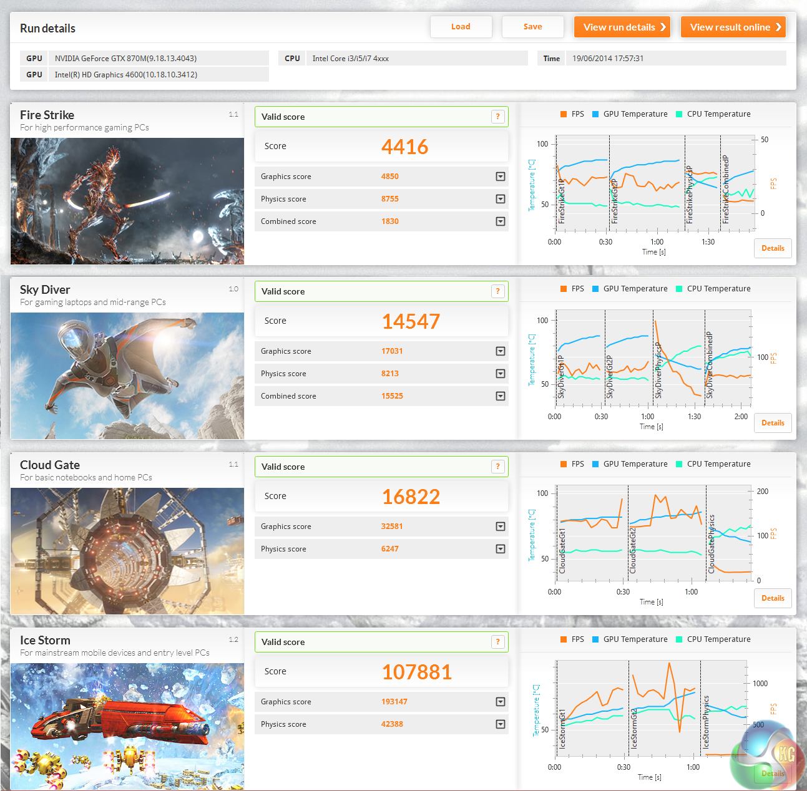Screen dimensions: 807x791
Task: Open Sky Diver chart Details
Action: pos(773,423)
